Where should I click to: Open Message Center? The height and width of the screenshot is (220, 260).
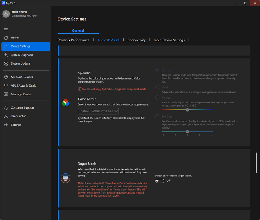tap(26, 94)
